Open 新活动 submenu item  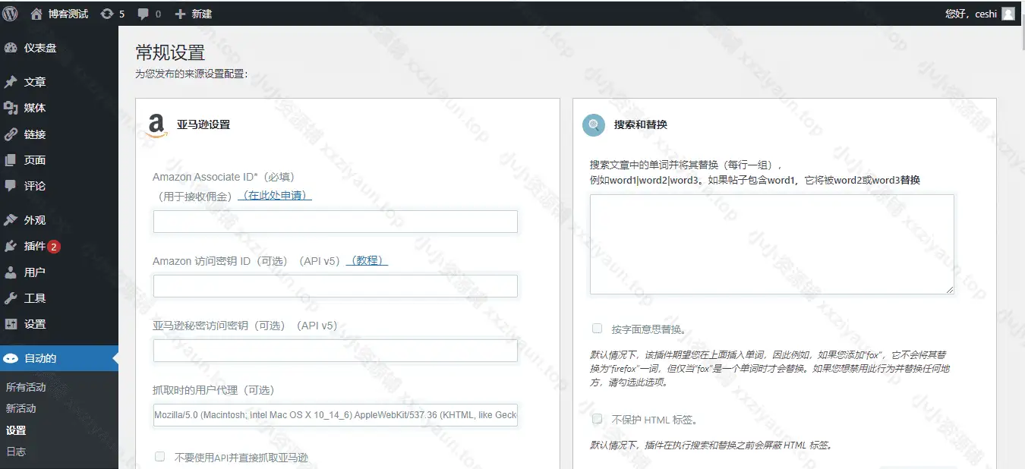pyautogui.click(x=21, y=408)
